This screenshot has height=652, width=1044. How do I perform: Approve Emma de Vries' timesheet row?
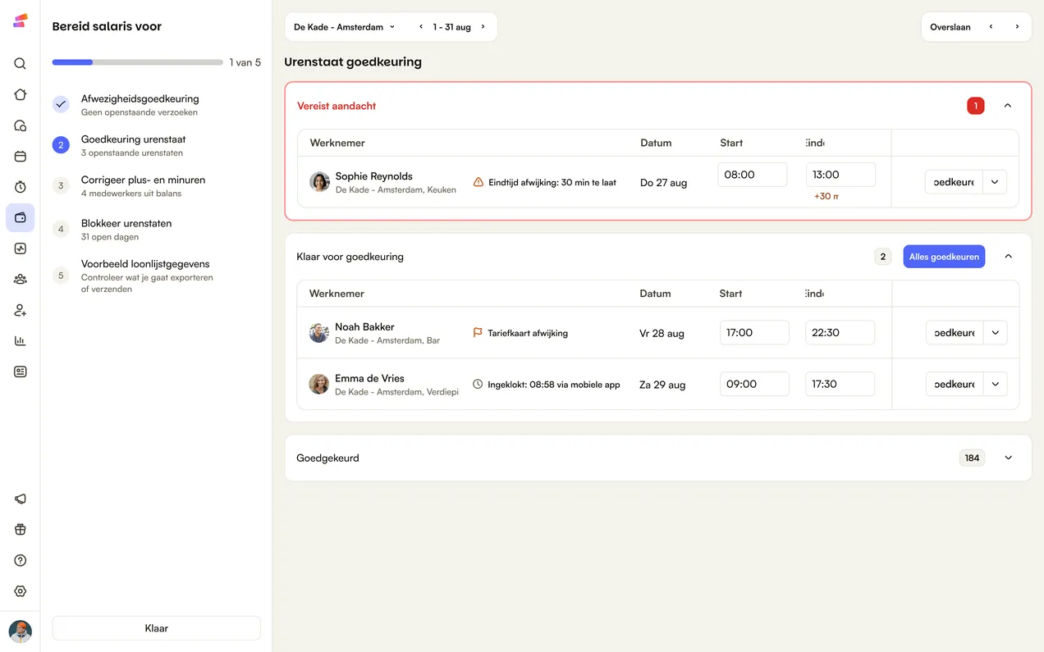pyautogui.click(x=955, y=384)
